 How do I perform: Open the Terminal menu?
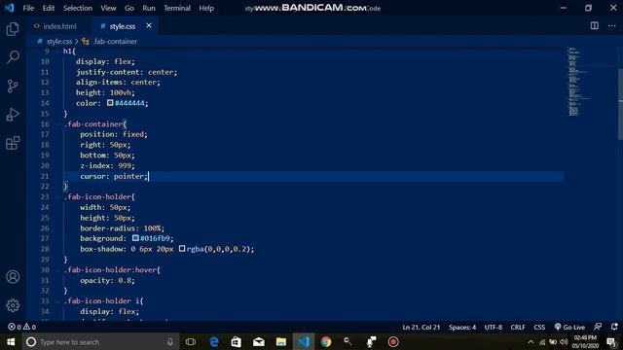[177, 8]
